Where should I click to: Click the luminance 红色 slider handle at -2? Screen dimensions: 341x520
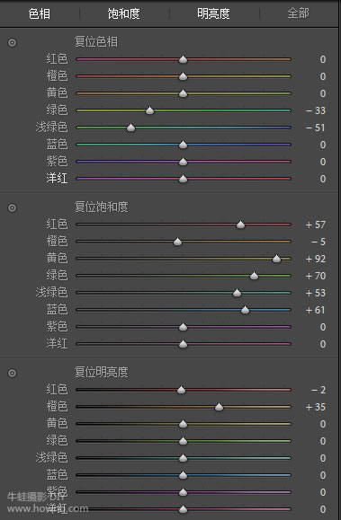(181, 390)
